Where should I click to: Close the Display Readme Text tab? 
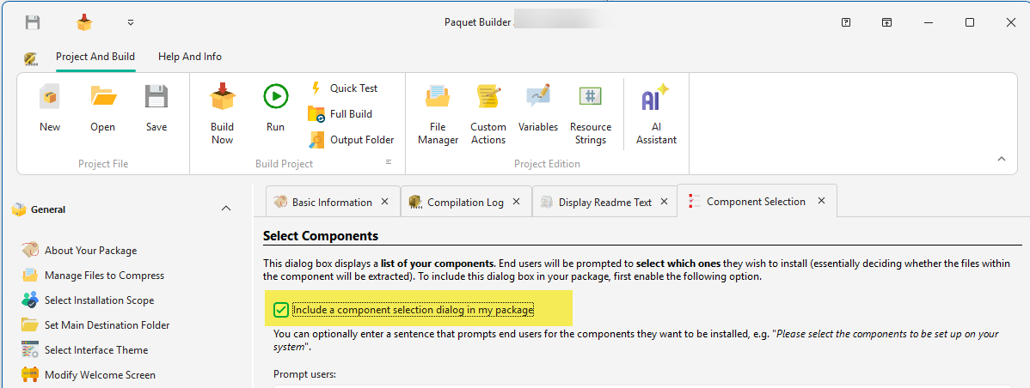[x=664, y=202]
